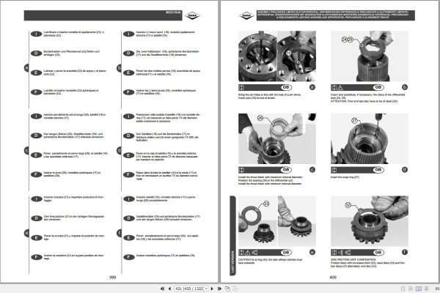The image size is (440, 293).
Task: Go to the first page of the document
Action: pyautogui.click(x=162, y=289)
